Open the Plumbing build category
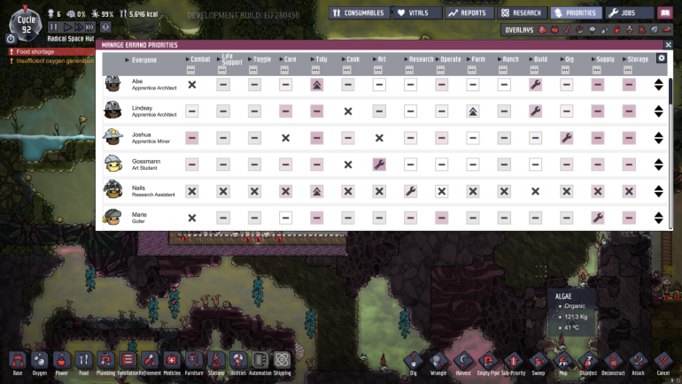Image resolution: width=682 pixels, height=384 pixels. pos(105,364)
